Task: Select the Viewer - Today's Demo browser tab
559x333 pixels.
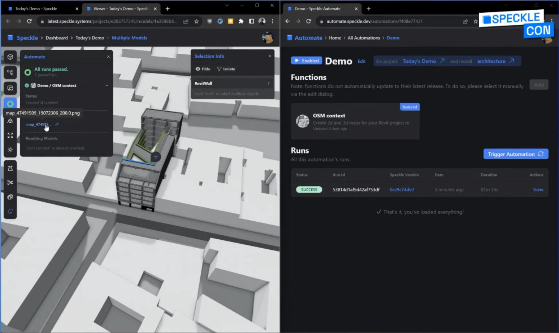Action: pos(121,9)
